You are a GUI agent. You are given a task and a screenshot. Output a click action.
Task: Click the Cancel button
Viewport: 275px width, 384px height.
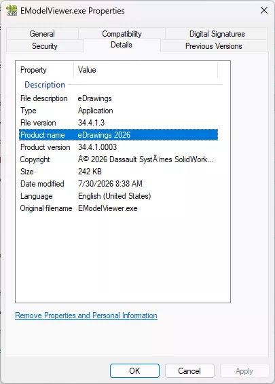189,371
